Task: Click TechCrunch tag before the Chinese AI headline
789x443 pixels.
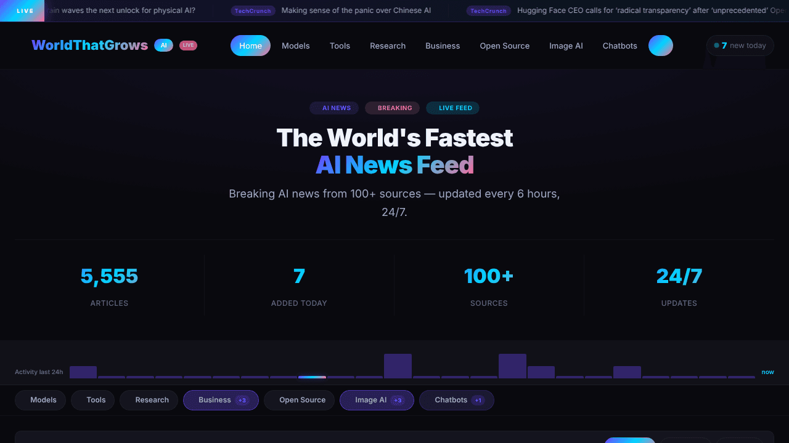Action: pos(253,11)
